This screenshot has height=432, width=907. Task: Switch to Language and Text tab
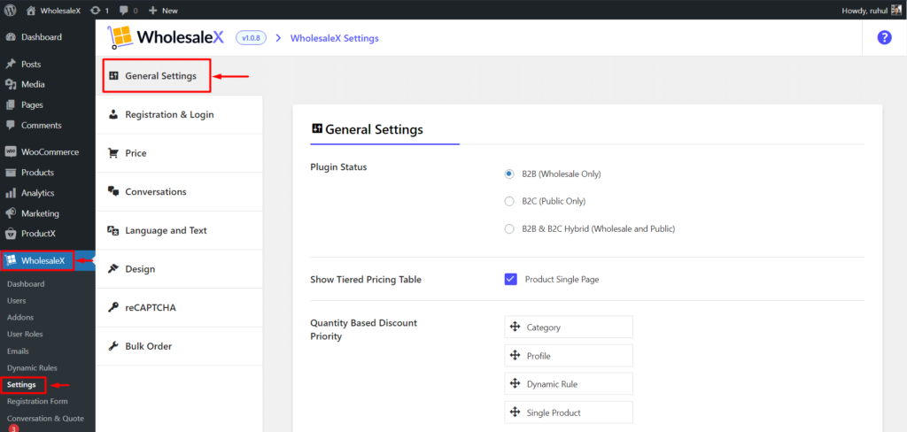[179, 230]
